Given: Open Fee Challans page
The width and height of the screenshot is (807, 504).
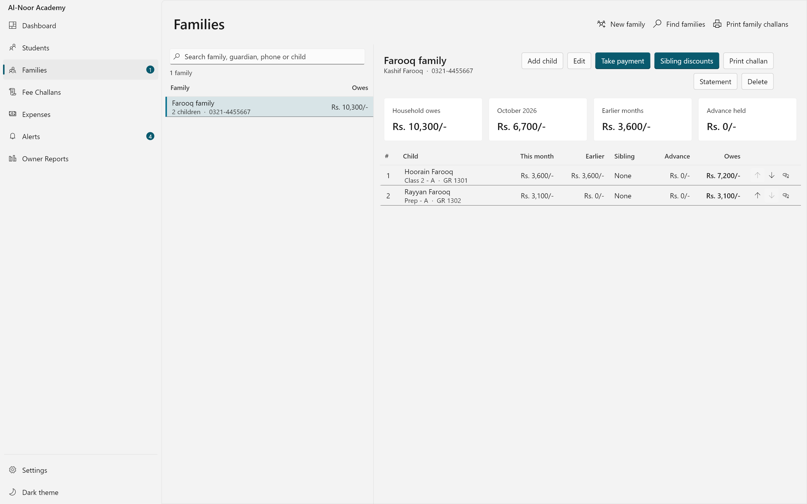Looking at the screenshot, I should click(x=81, y=92).
